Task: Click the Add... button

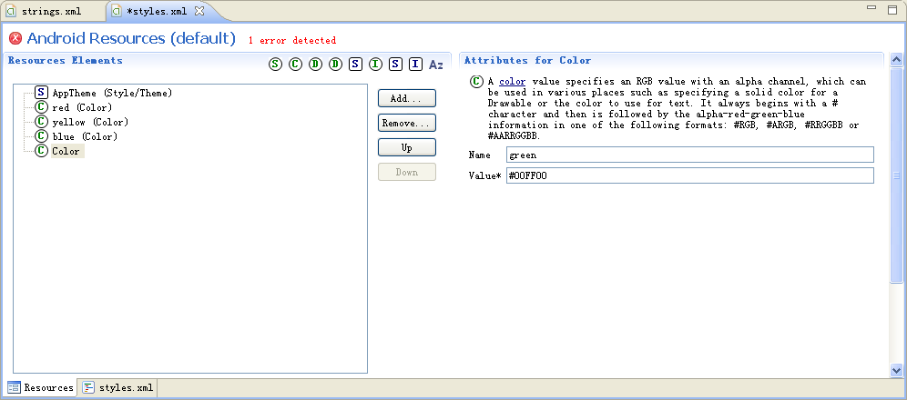Action: tap(407, 98)
